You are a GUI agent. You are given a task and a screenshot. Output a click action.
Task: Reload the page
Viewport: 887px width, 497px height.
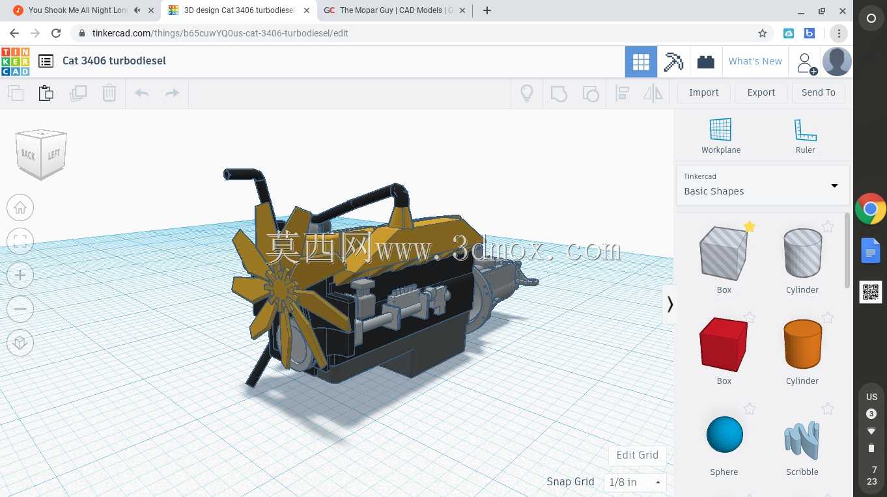56,33
